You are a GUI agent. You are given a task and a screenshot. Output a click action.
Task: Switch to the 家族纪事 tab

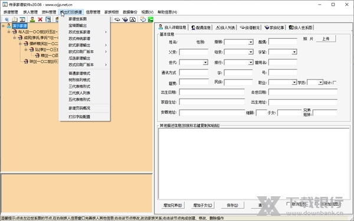[x=274, y=28]
